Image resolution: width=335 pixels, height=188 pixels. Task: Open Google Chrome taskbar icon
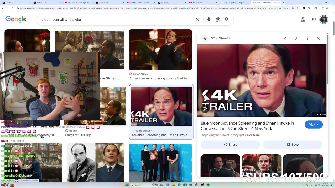pyautogui.click(x=197, y=185)
